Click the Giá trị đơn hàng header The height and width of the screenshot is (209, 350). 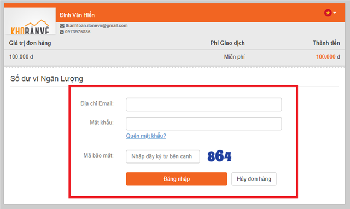pyautogui.click(x=30, y=43)
